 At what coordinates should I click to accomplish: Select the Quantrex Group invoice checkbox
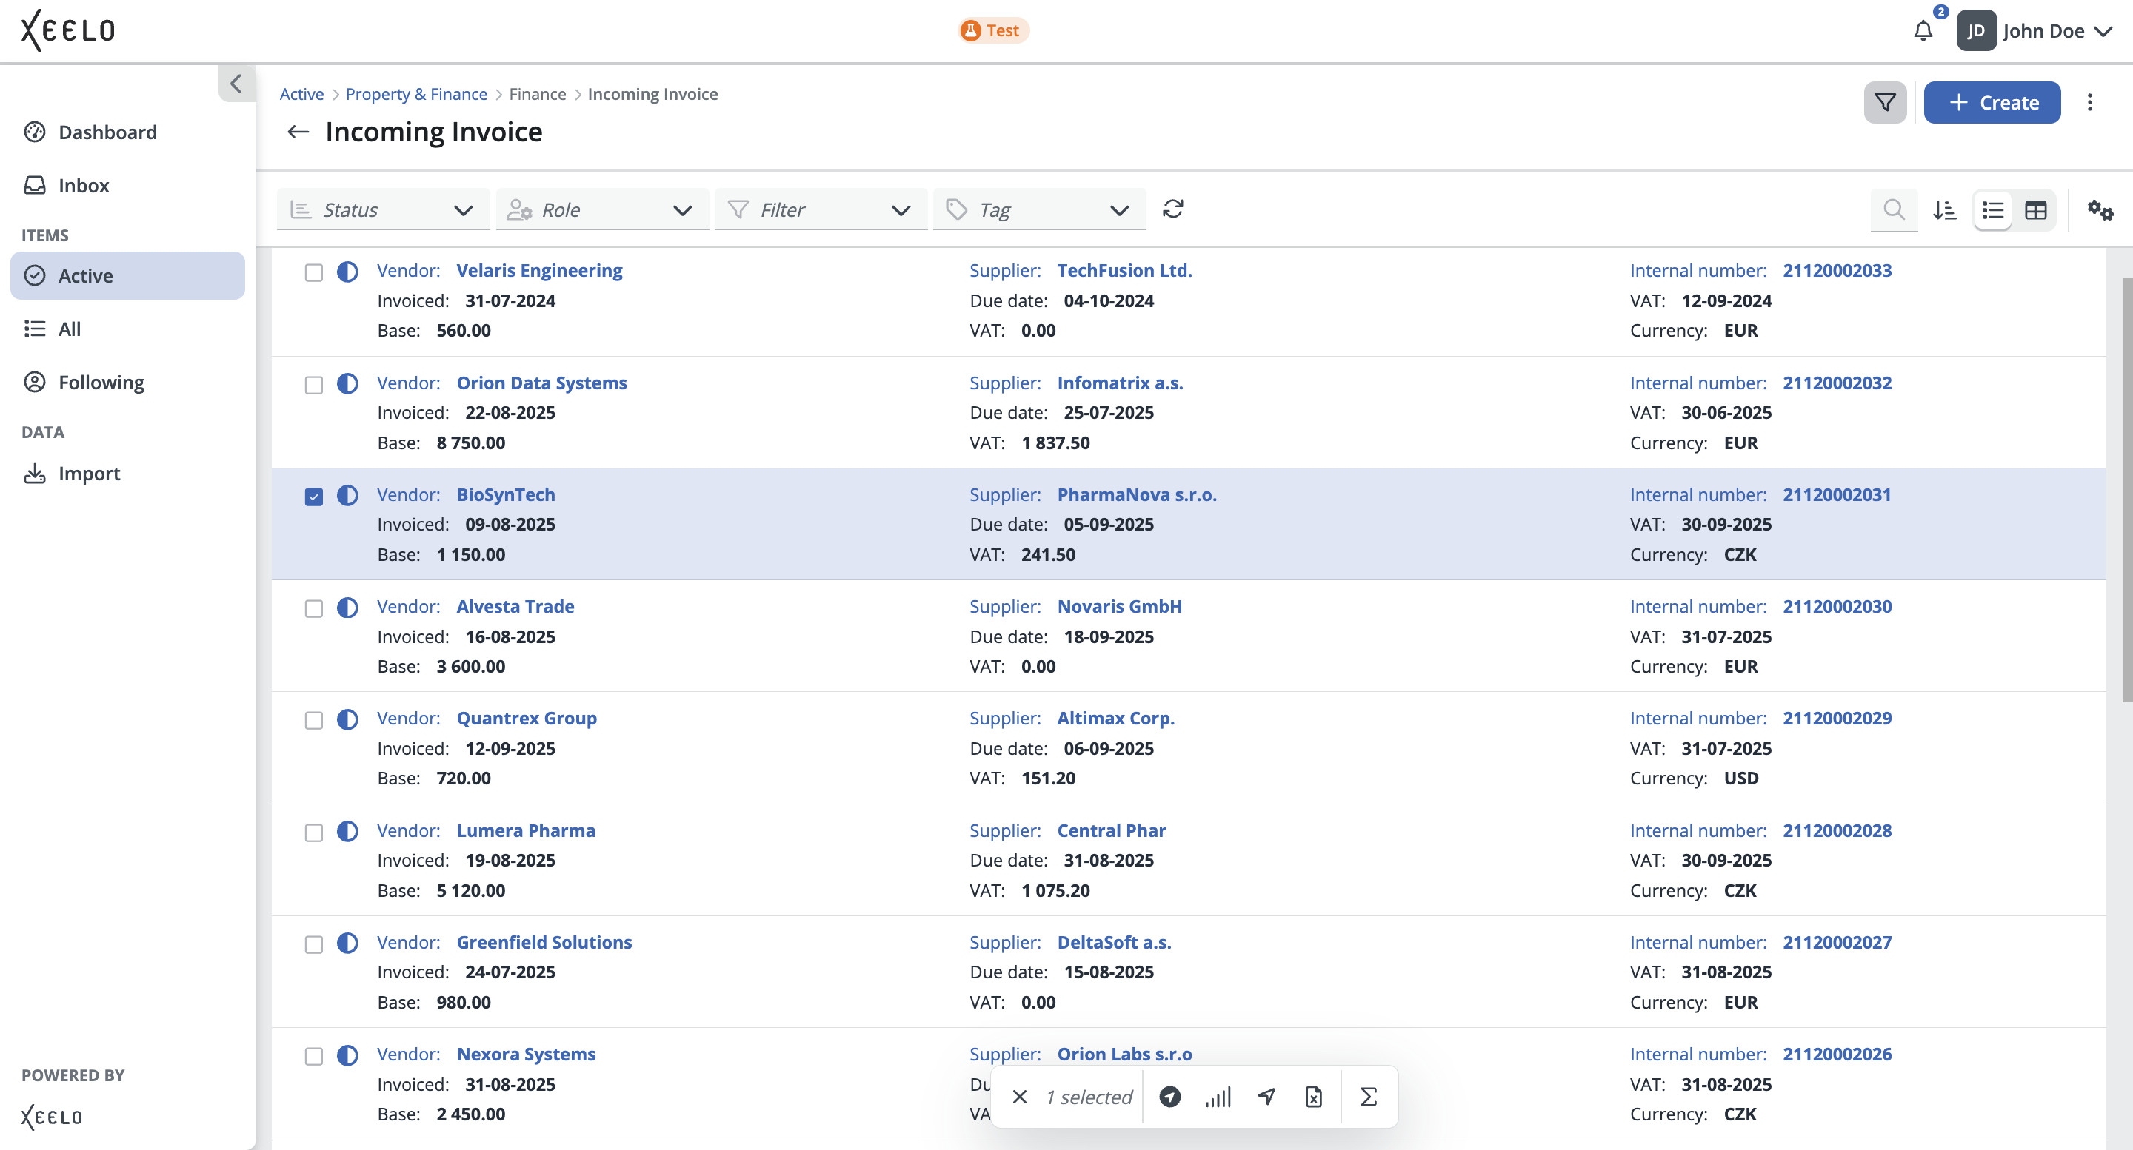[314, 720]
